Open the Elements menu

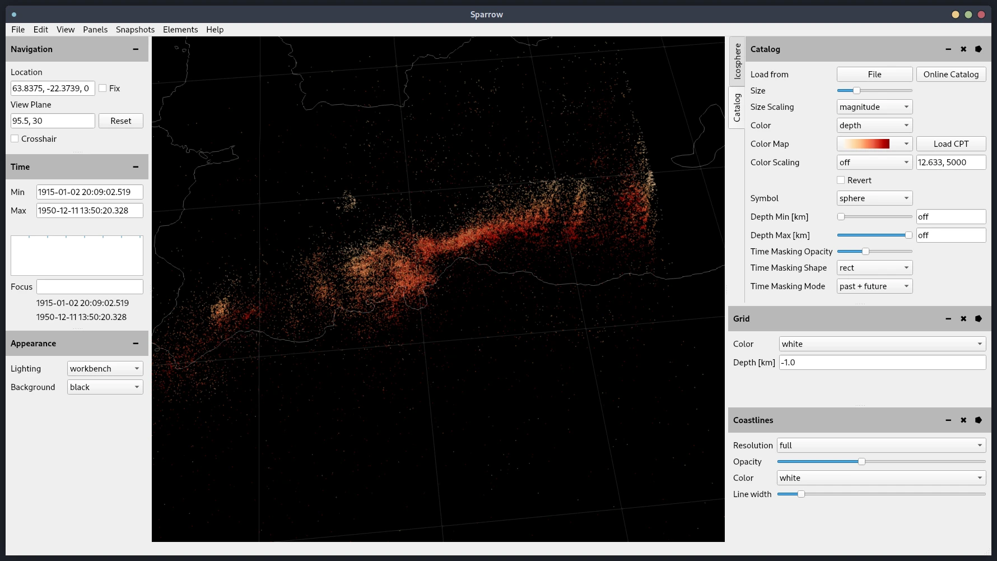[180, 30]
